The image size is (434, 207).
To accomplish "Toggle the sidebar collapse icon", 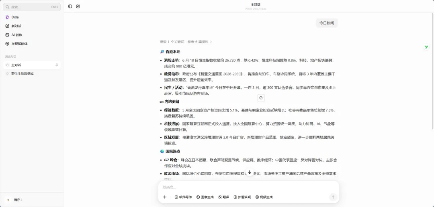I will [70, 6].
